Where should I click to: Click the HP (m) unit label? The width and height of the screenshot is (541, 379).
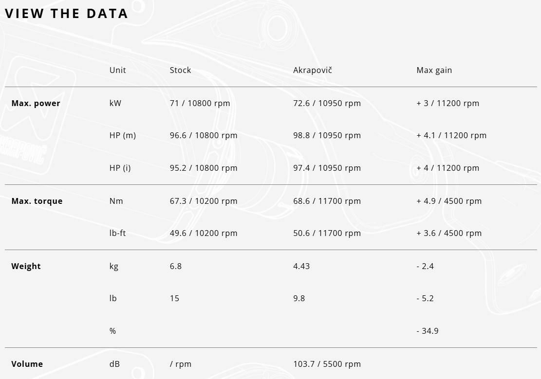coord(122,135)
